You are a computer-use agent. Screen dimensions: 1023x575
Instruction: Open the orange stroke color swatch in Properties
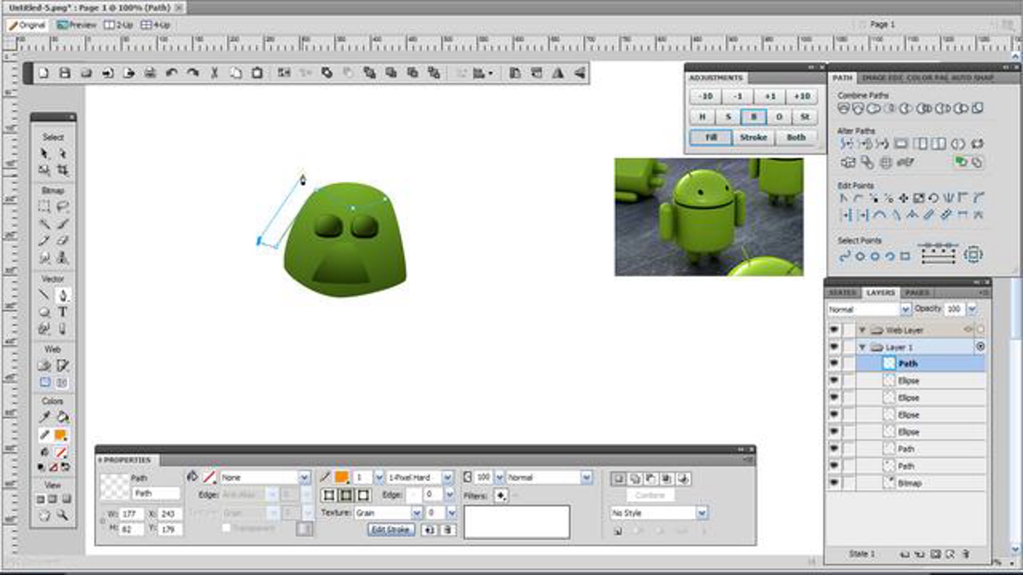coord(342,477)
